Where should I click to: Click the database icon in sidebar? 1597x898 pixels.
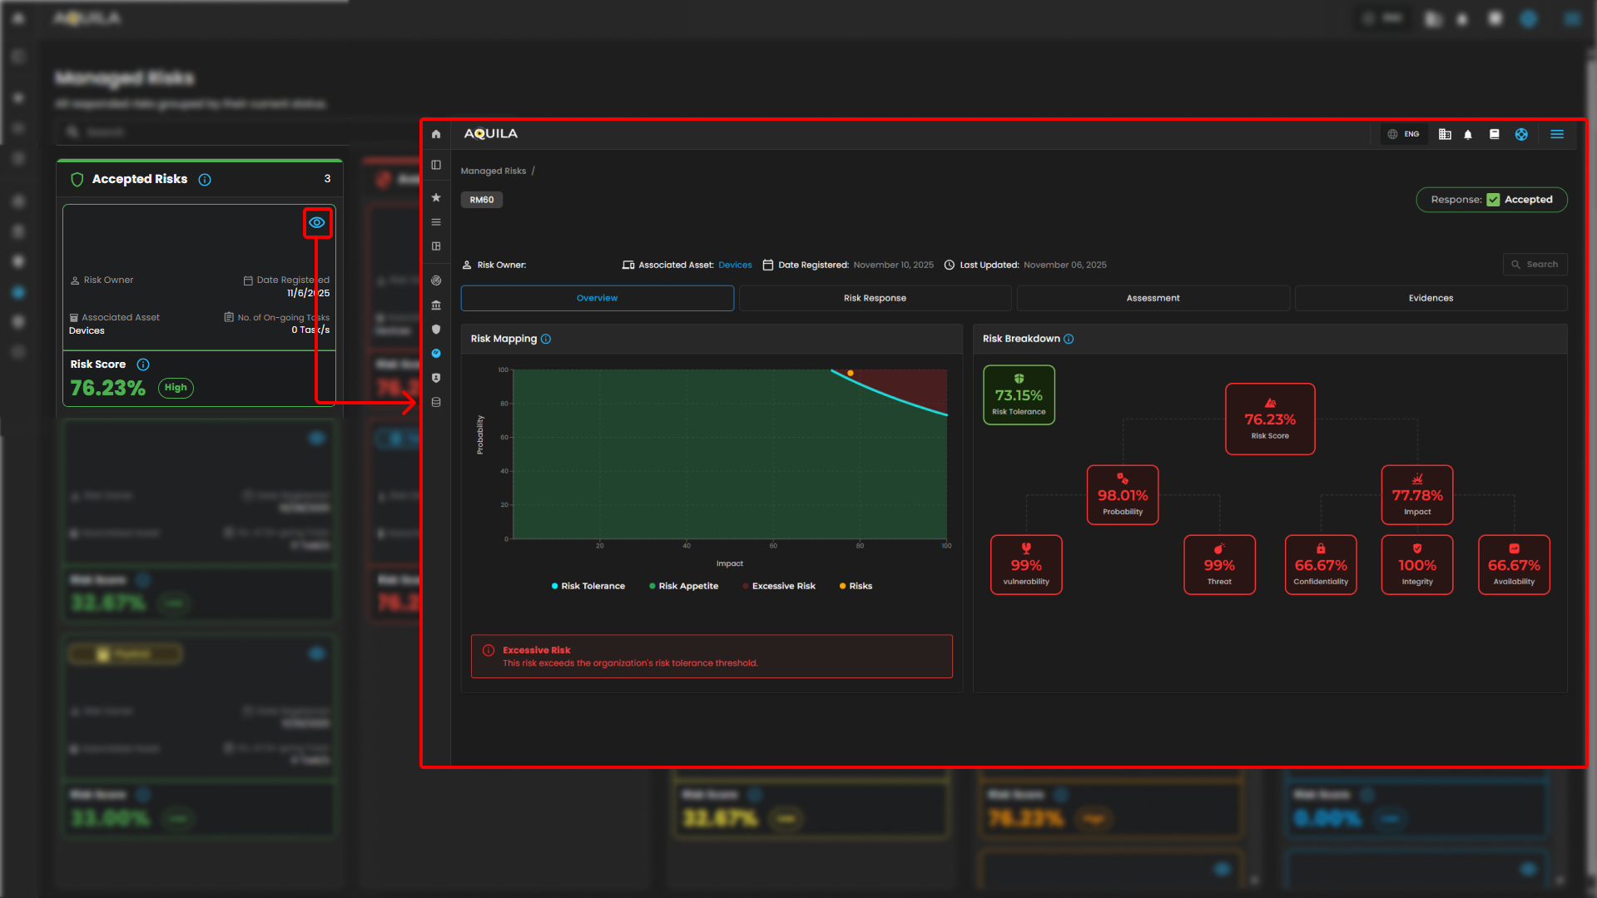436,402
